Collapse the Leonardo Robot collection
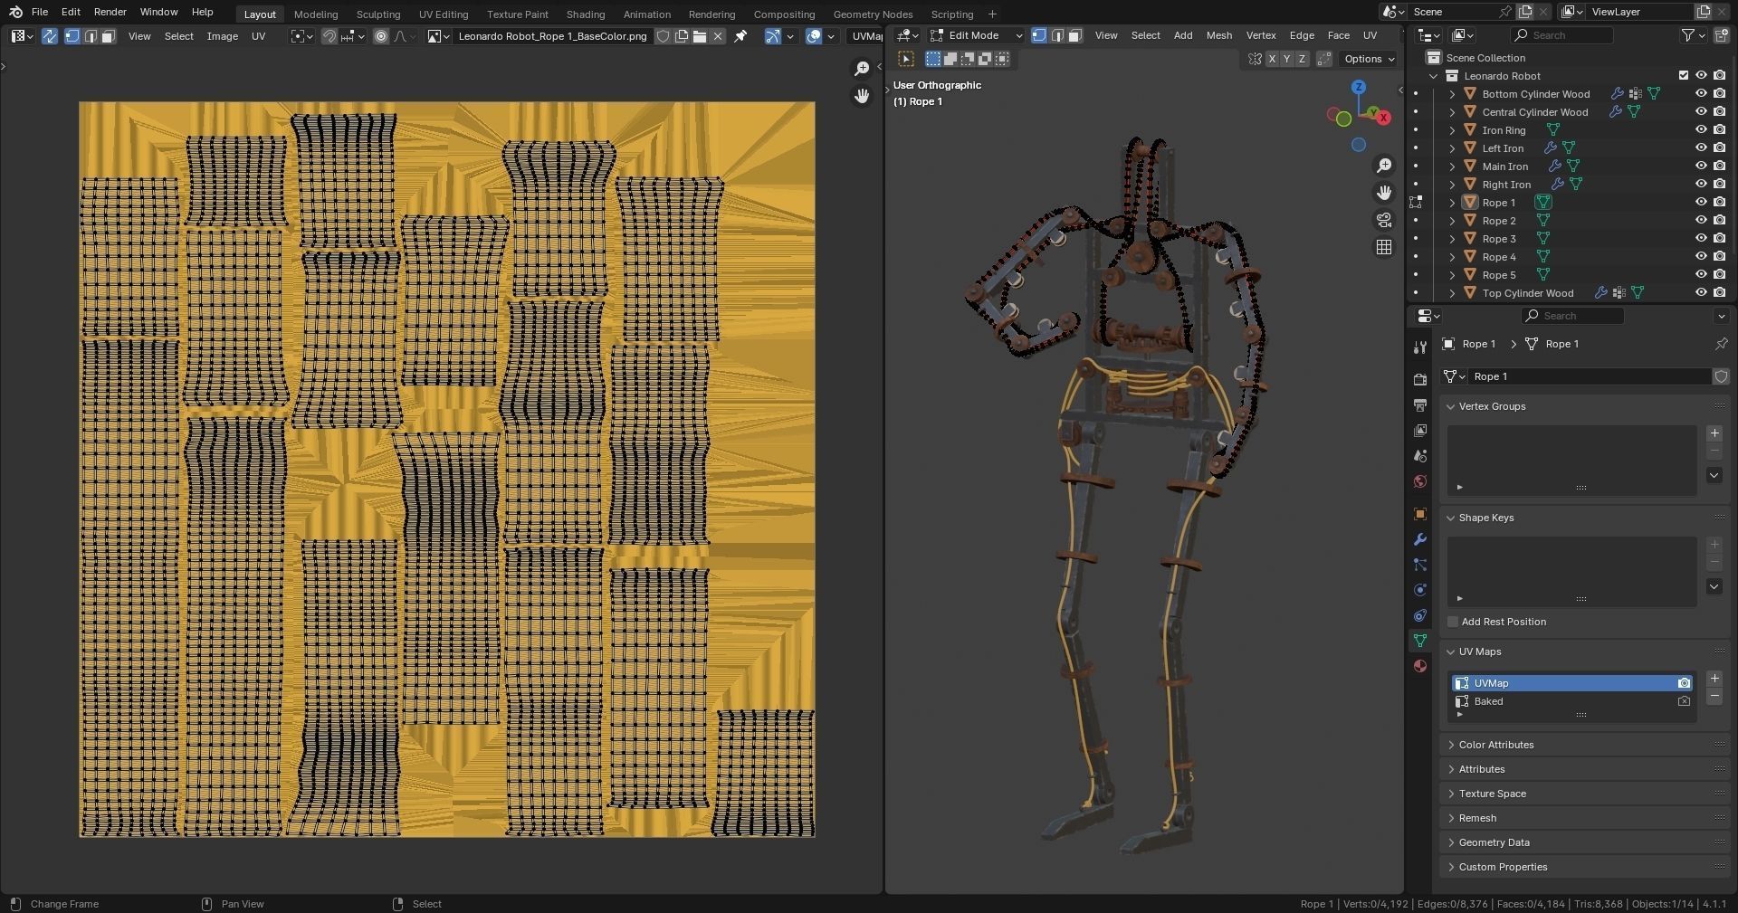Image resolution: width=1738 pixels, height=913 pixels. (1433, 76)
